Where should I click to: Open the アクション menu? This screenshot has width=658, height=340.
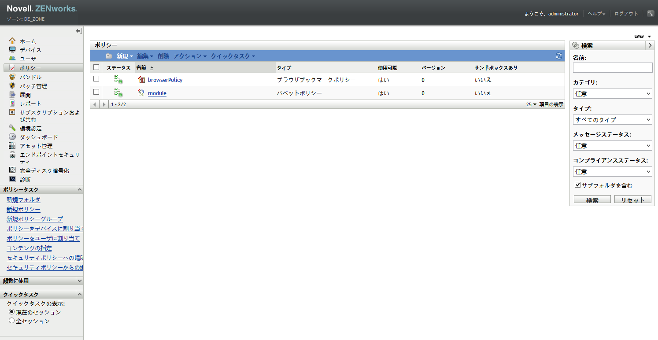point(190,56)
